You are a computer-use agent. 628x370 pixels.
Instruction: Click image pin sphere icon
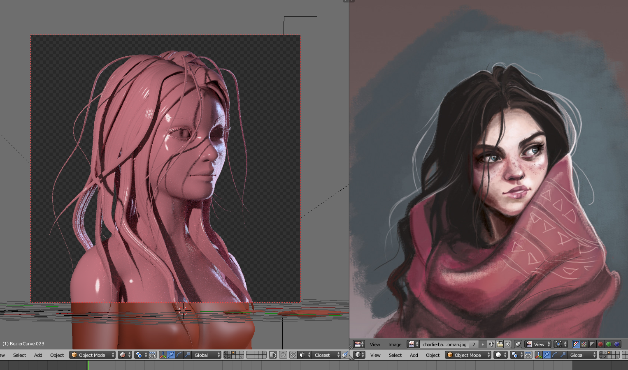(518, 344)
